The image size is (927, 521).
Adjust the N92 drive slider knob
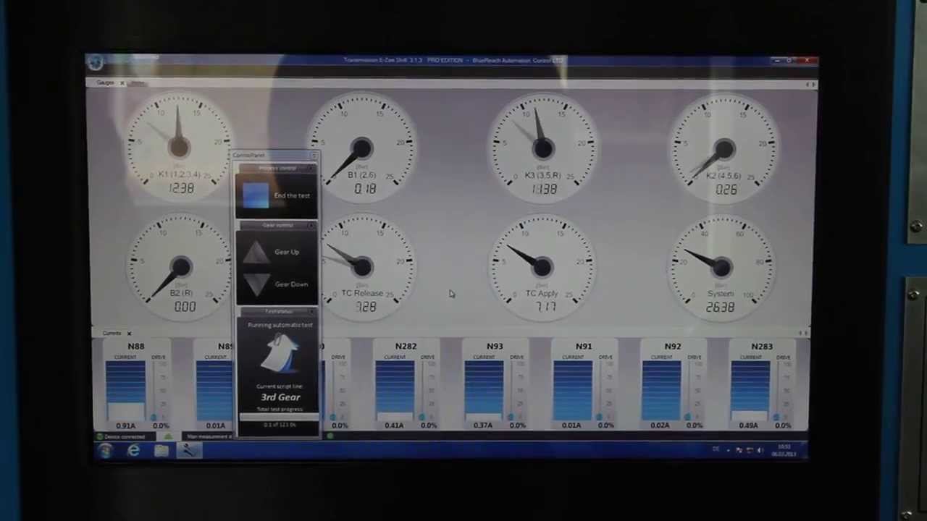tap(688, 417)
